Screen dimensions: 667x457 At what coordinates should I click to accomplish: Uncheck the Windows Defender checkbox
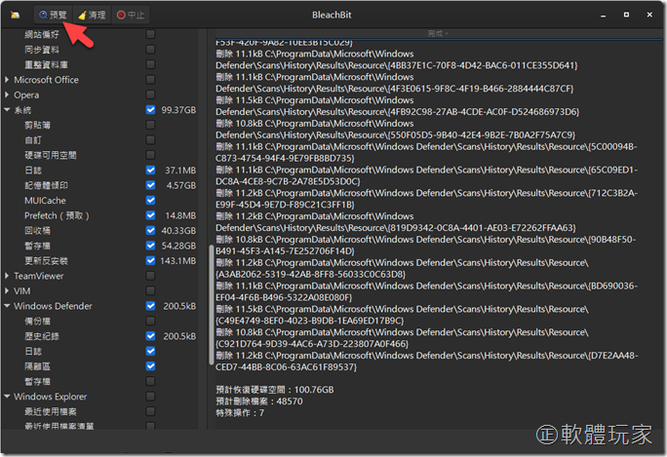[150, 306]
